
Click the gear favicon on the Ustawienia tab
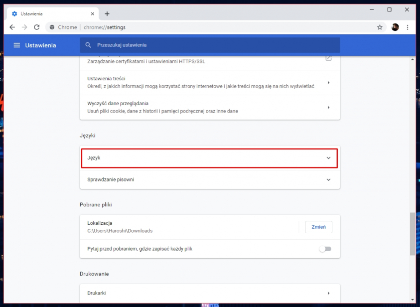[14, 13]
